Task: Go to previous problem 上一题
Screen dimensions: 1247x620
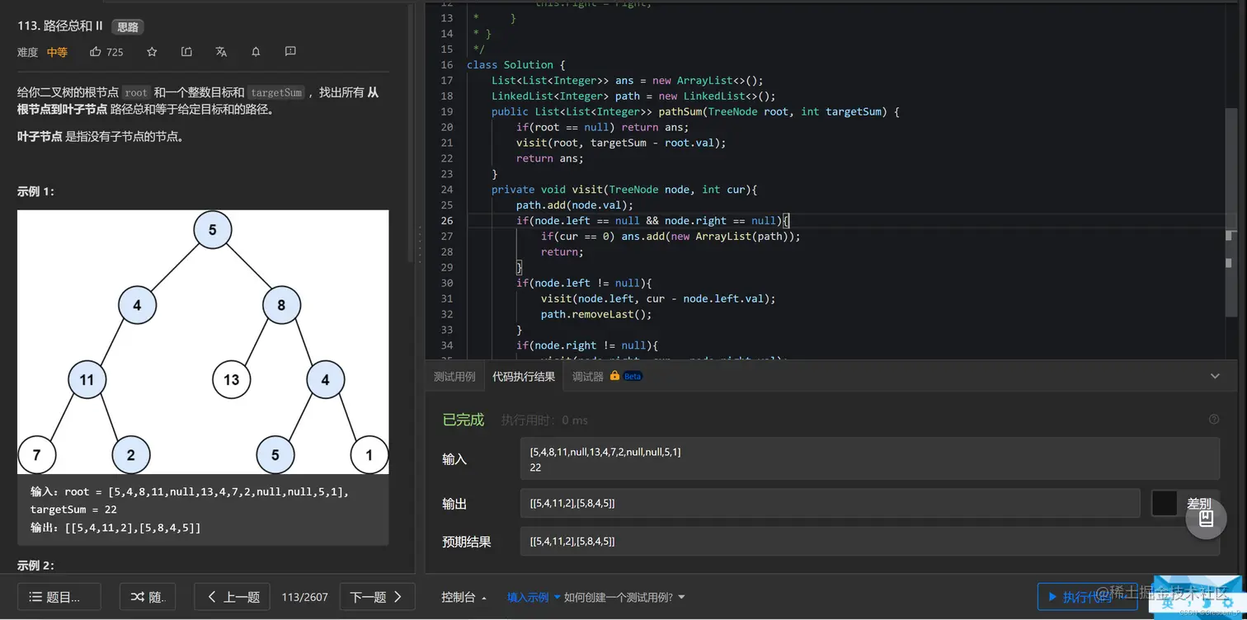Action: (232, 597)
